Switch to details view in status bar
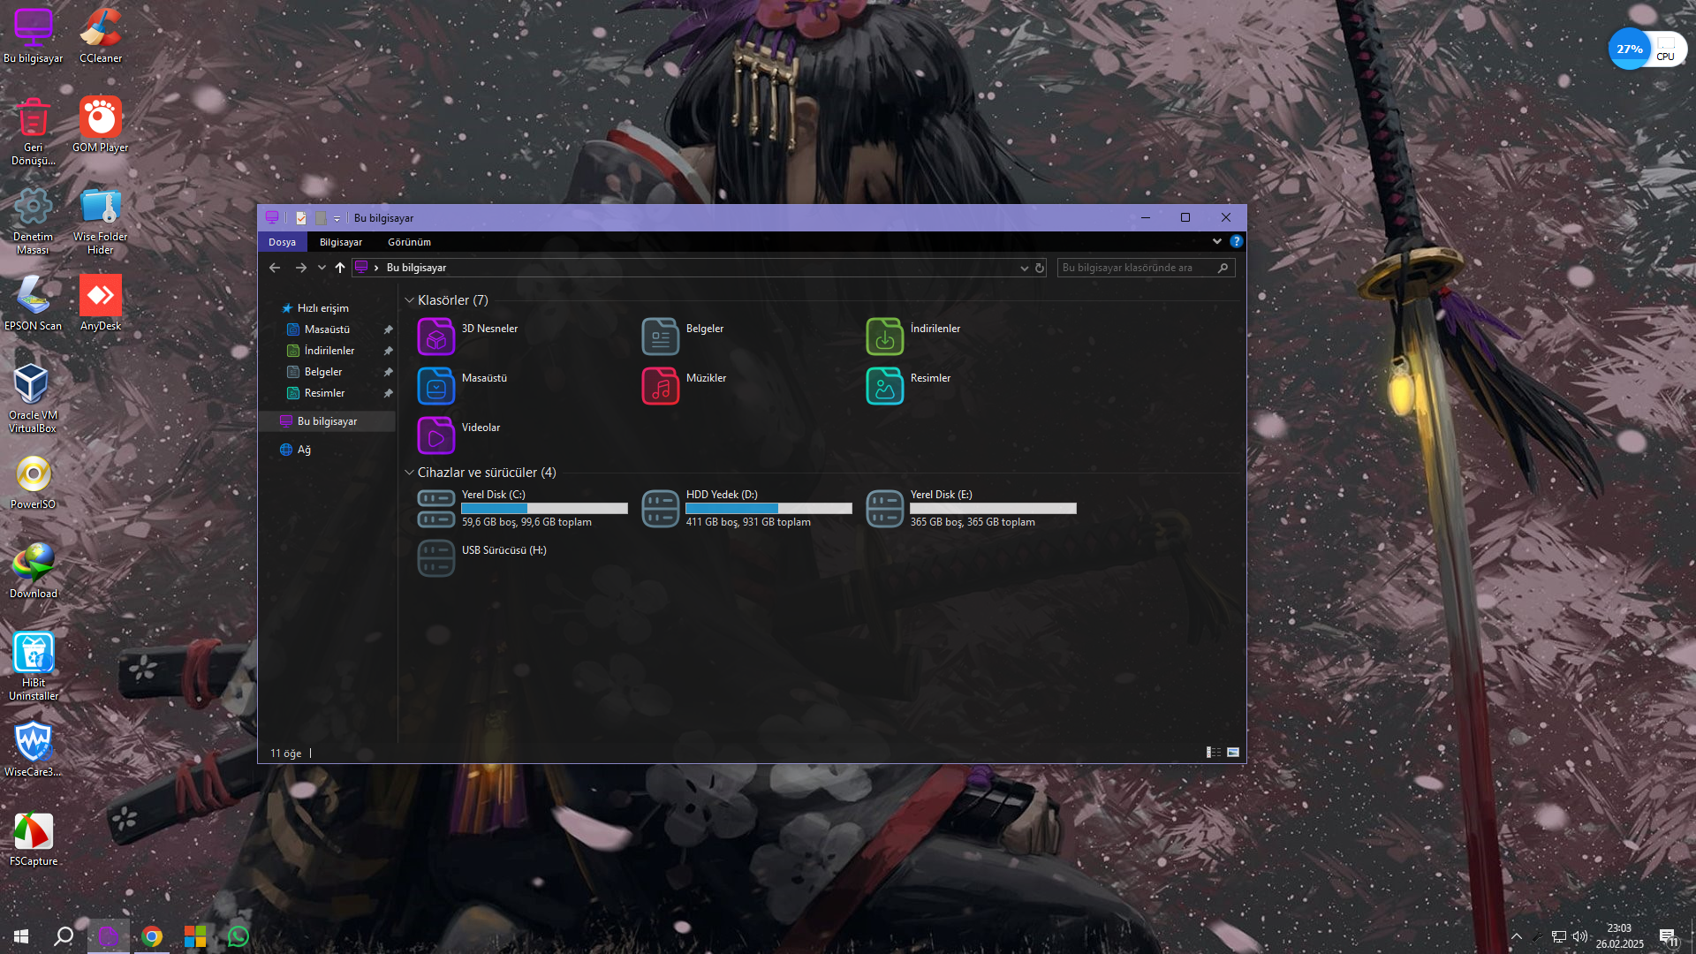The height and width of the screenshot is (954, 1696). [x=1214, y=753]
